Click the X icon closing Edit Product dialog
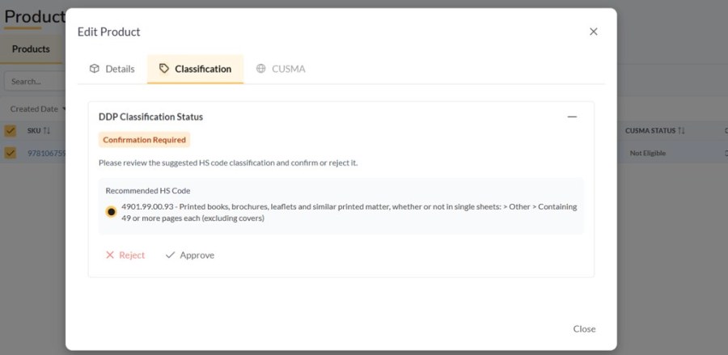Viewport: 728px width, 355px height. click(594, 32)
